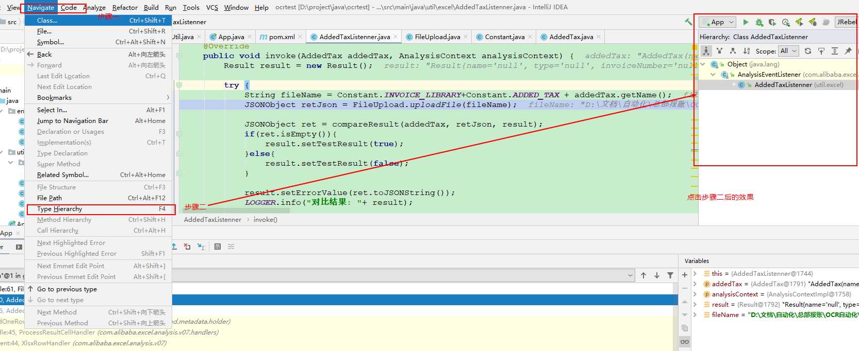
Task: Open the Navigate menu
Action: tap(41, 8)
